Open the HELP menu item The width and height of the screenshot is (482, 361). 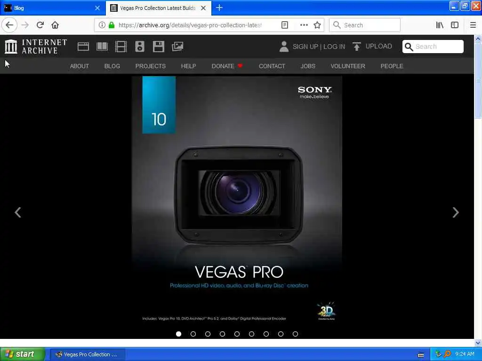188,66
